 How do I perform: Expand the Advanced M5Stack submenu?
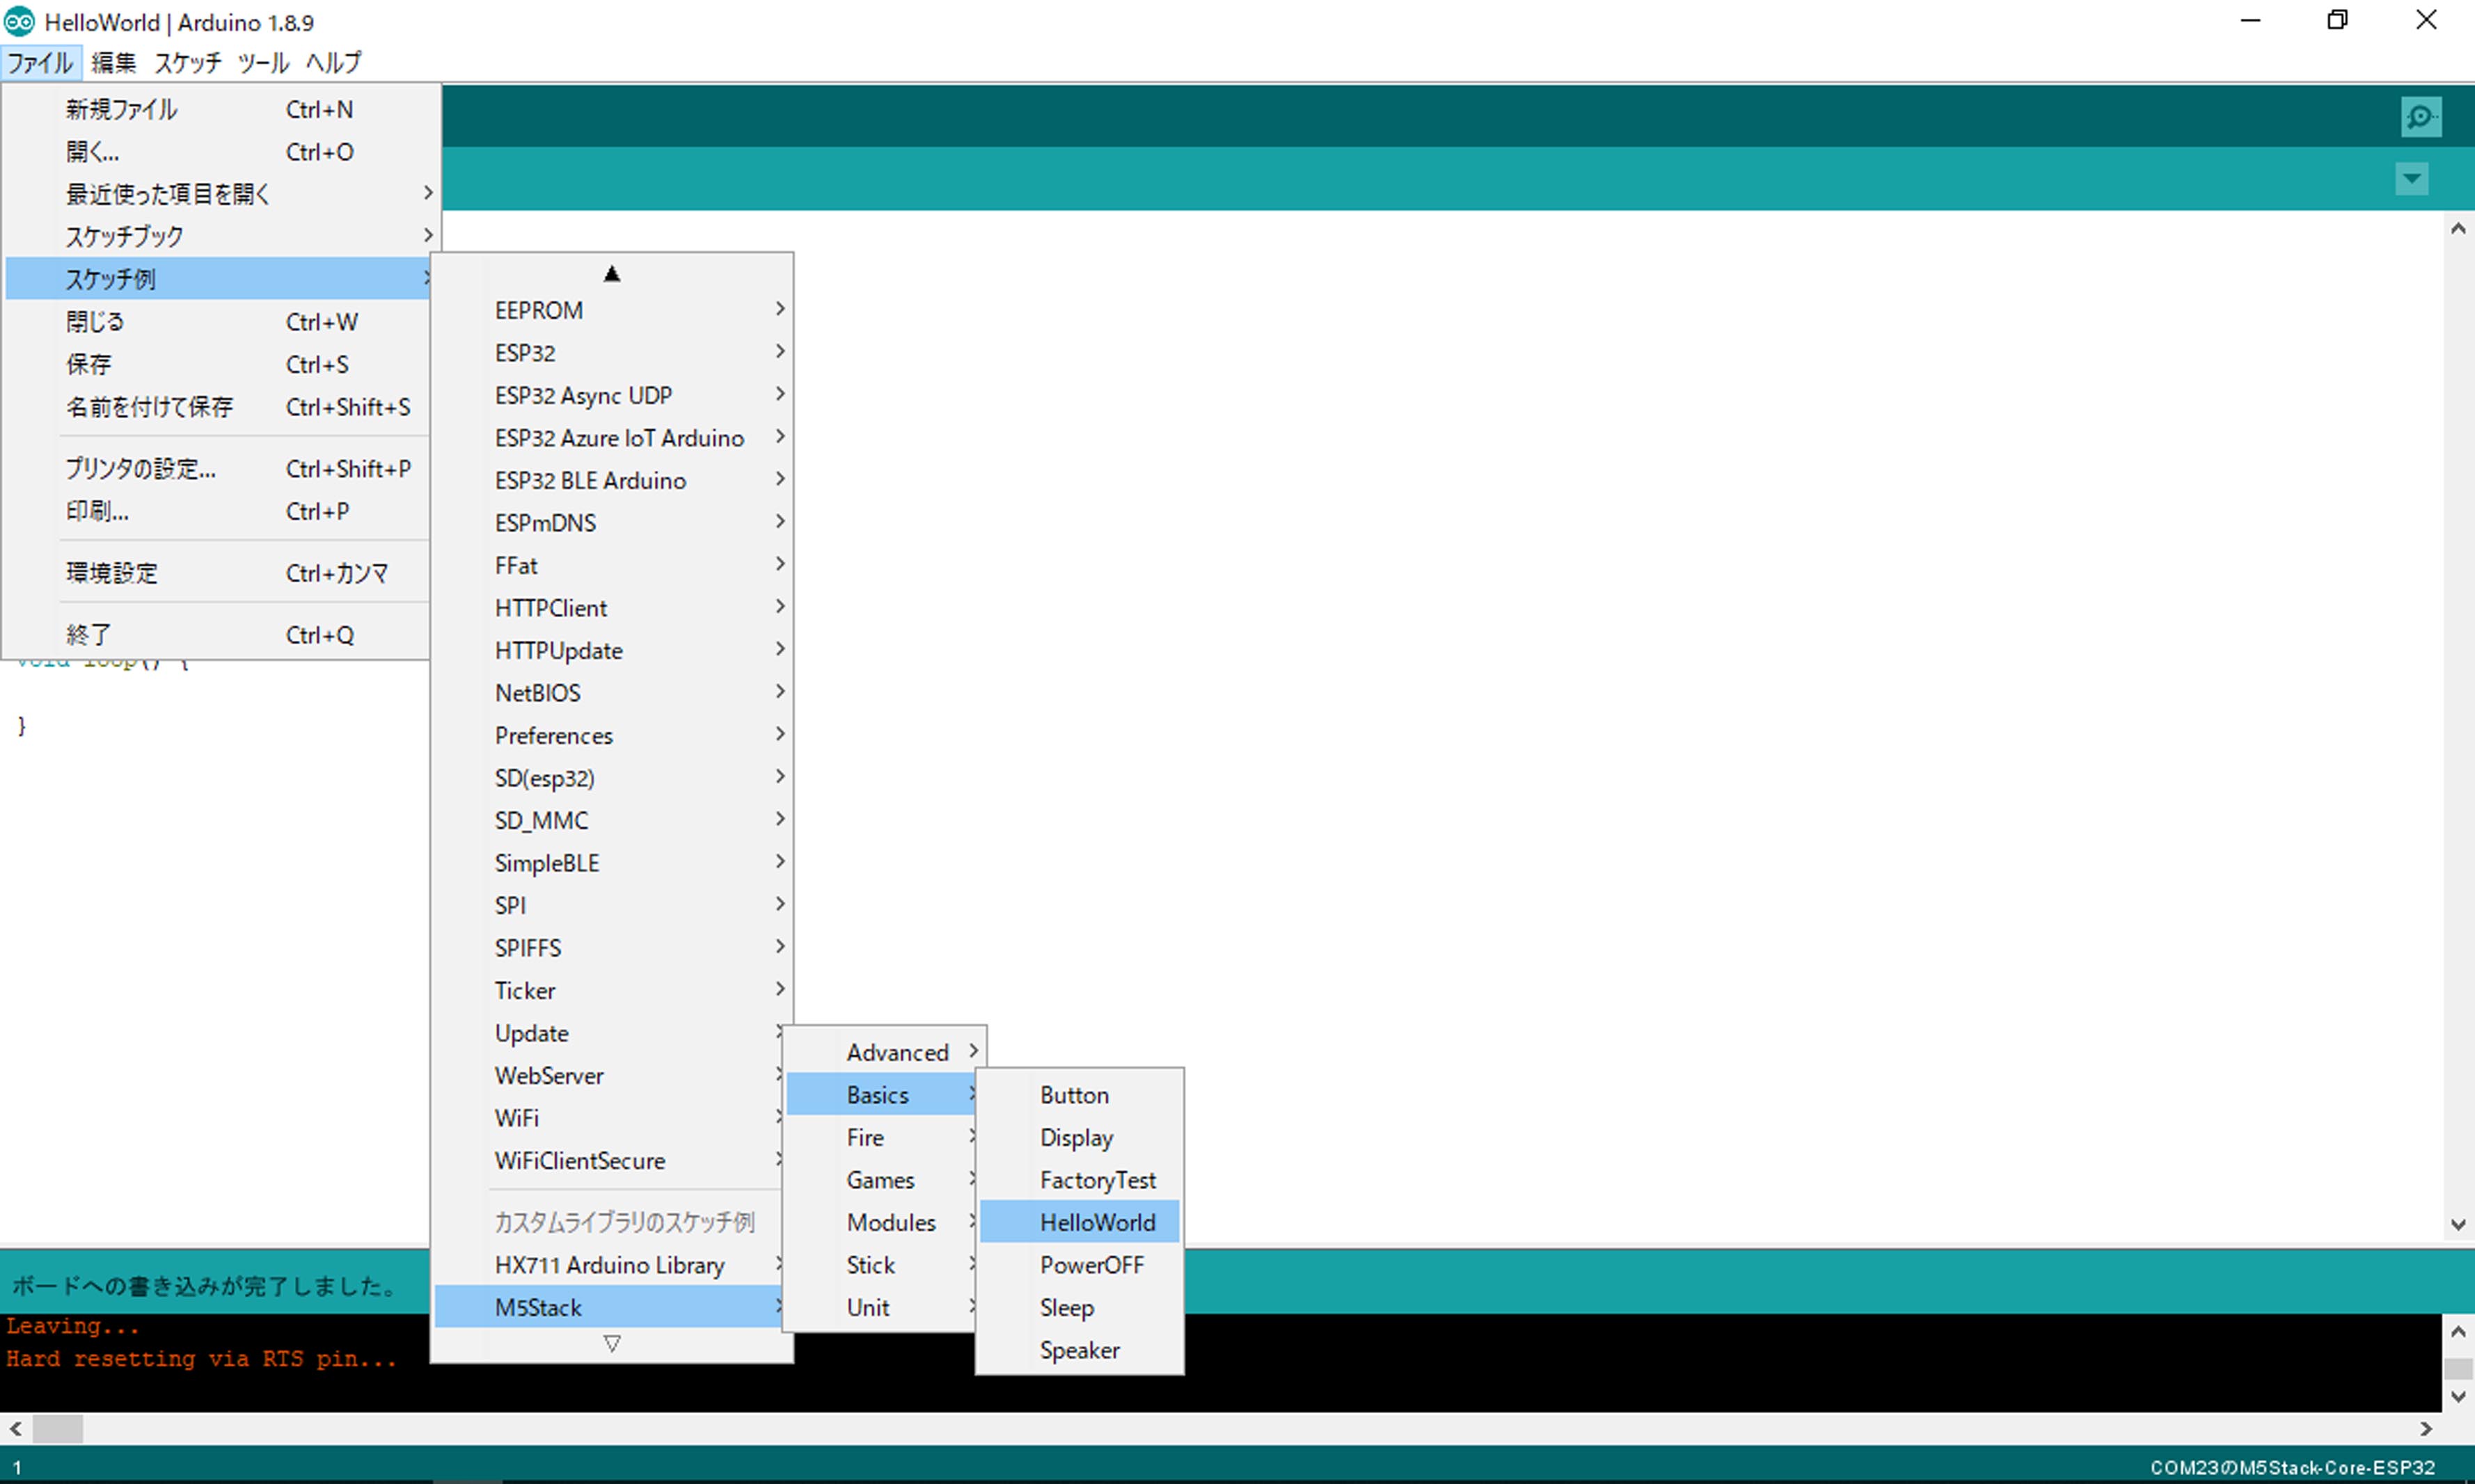[x=896, y=1052]
